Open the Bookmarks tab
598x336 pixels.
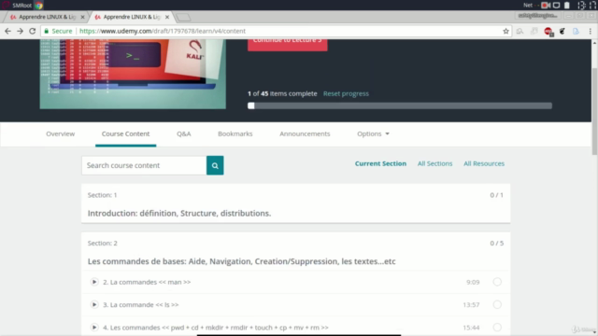click(x=235, y=133)
